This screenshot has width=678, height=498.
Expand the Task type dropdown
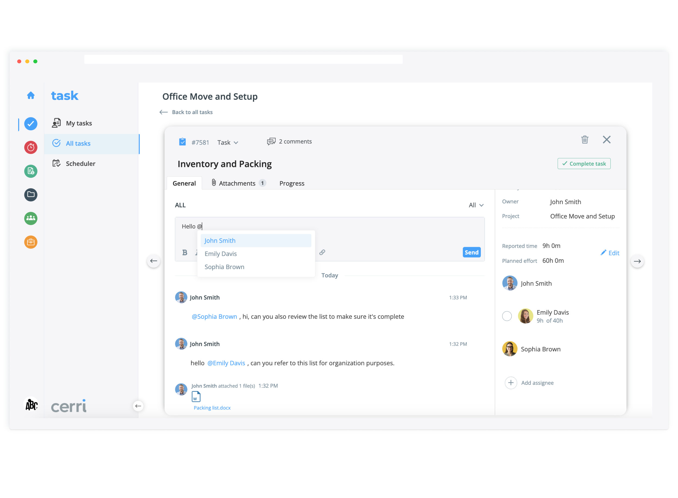[228, 143]
